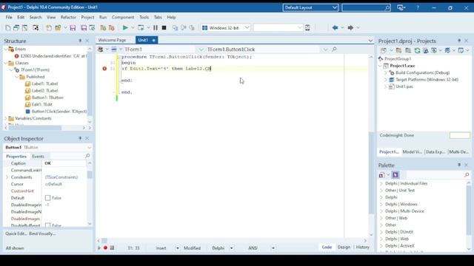Open the History tab

tap(362, 247)
